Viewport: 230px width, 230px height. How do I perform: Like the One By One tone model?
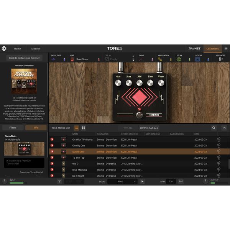(x=219, y=145)
